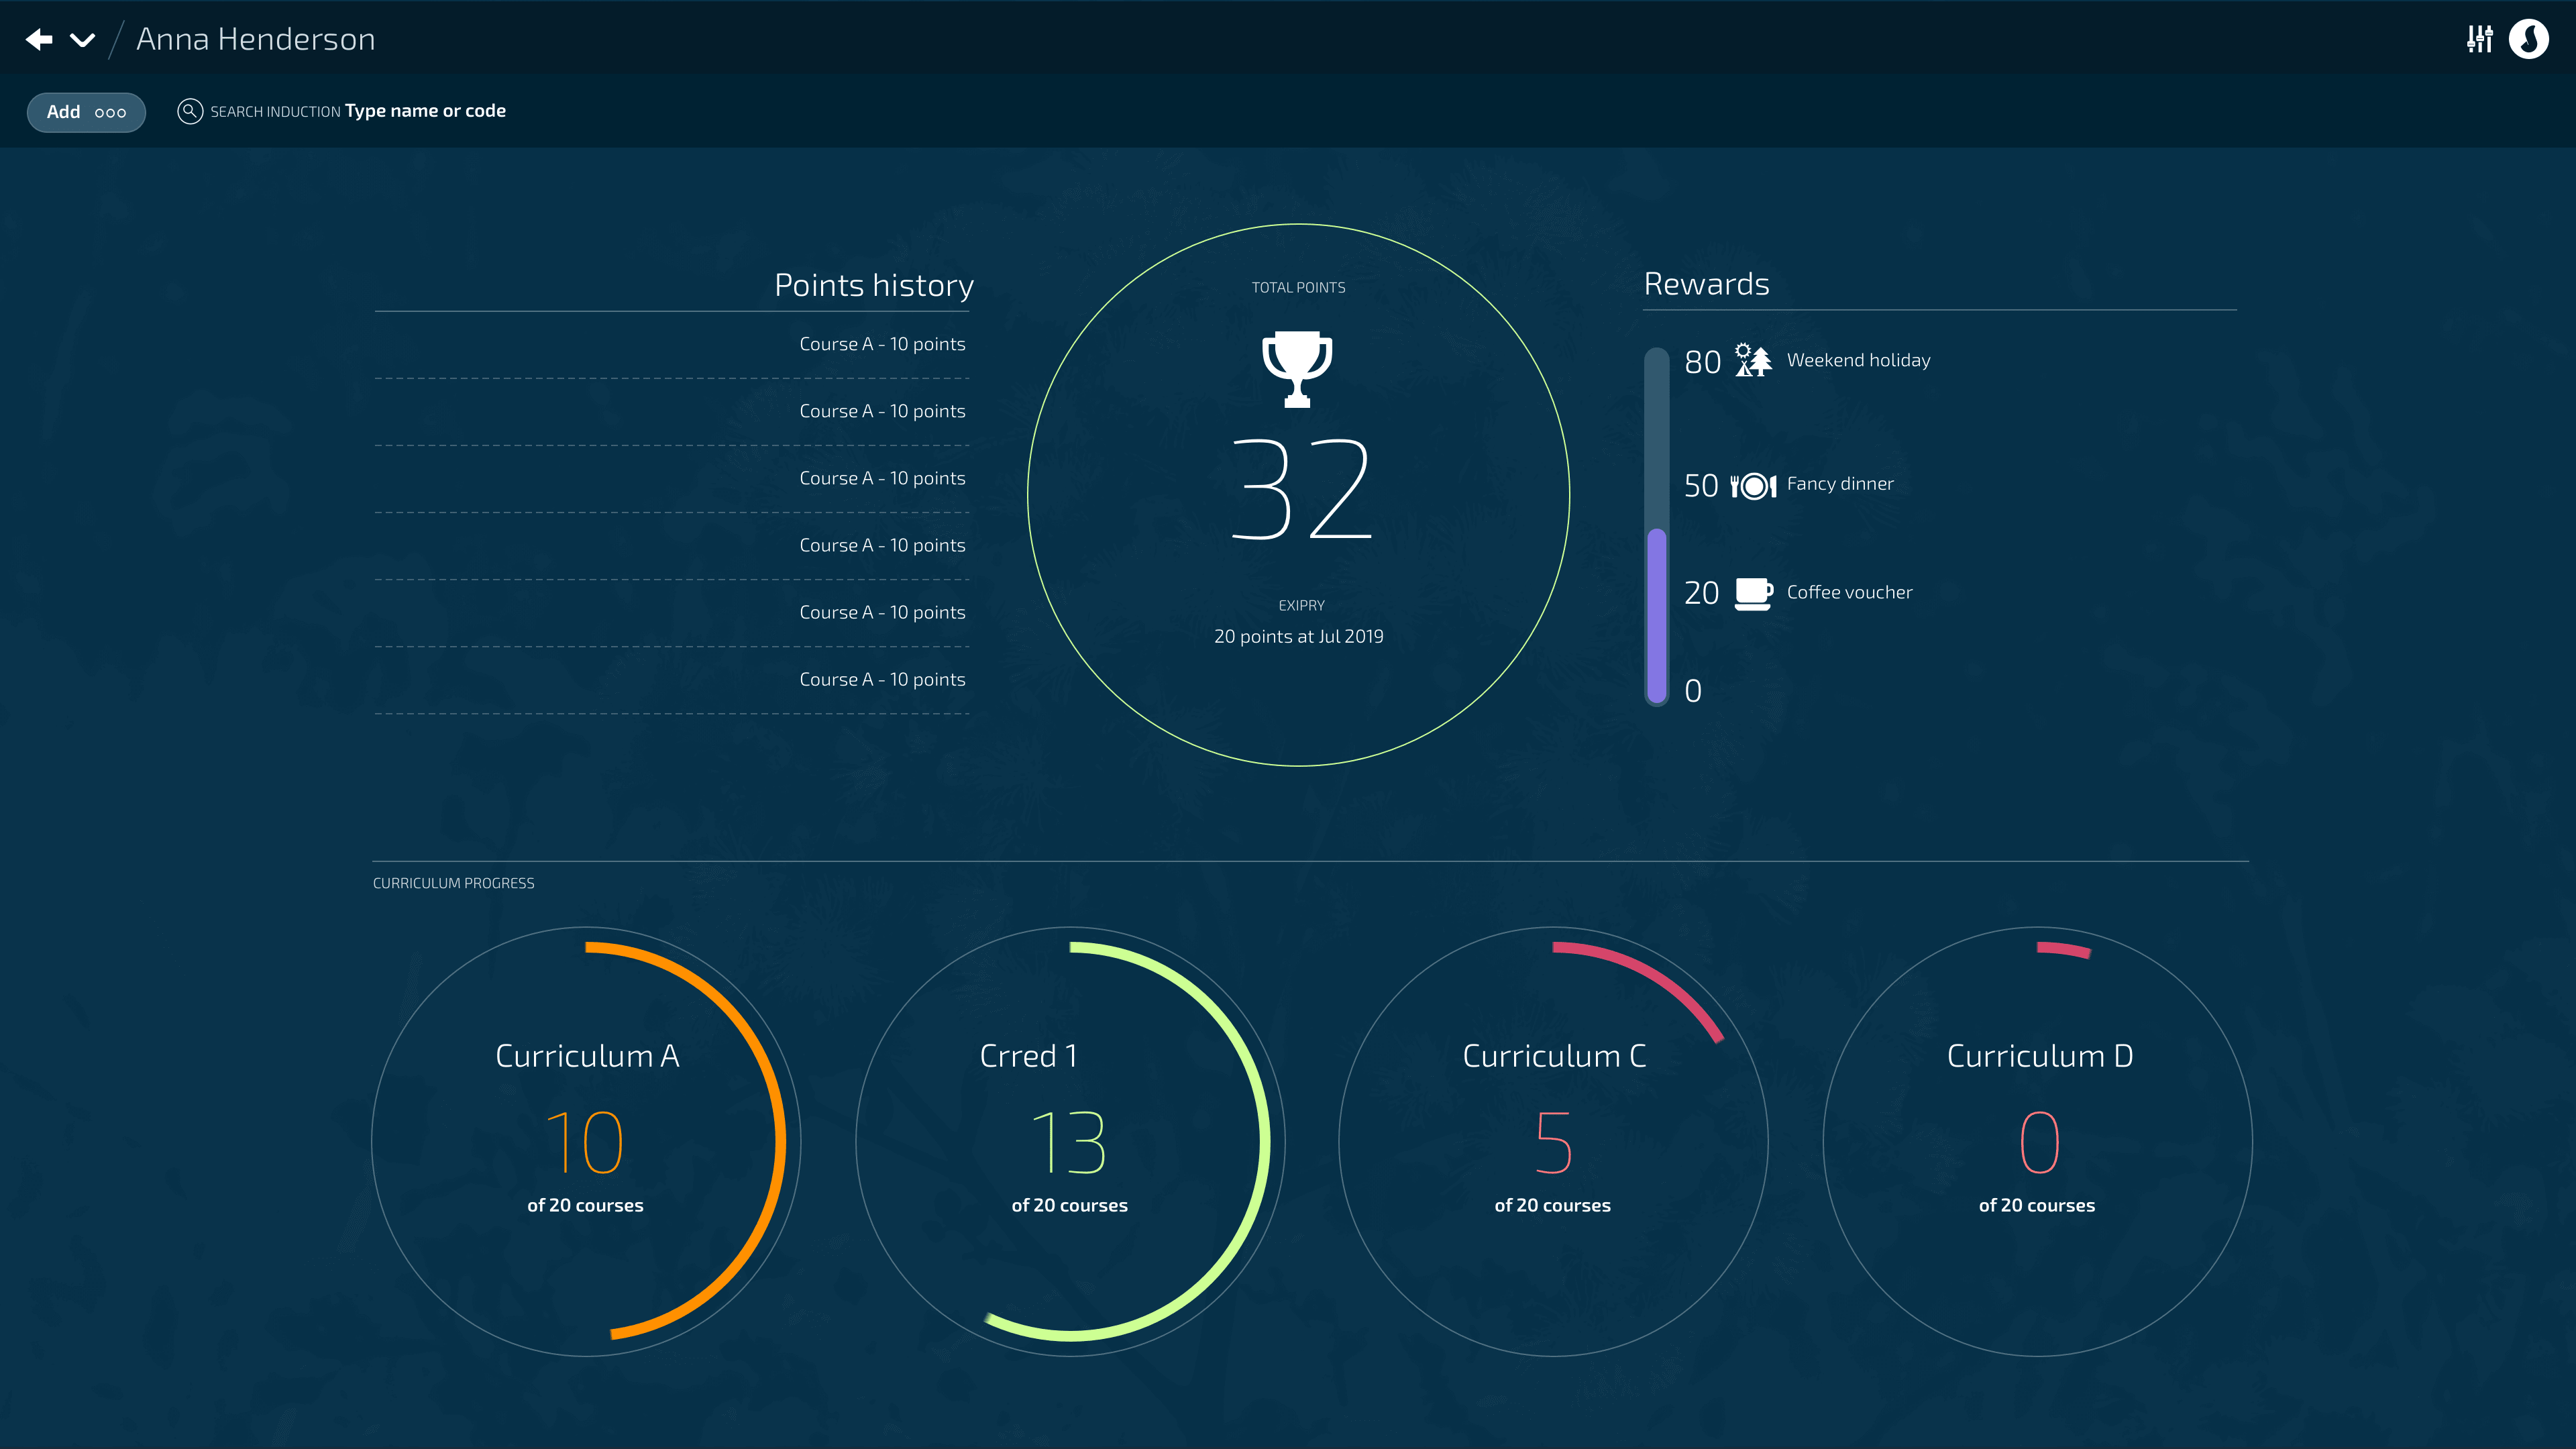Open the Cred 1 progress circle

[x=1069, y=1141]
